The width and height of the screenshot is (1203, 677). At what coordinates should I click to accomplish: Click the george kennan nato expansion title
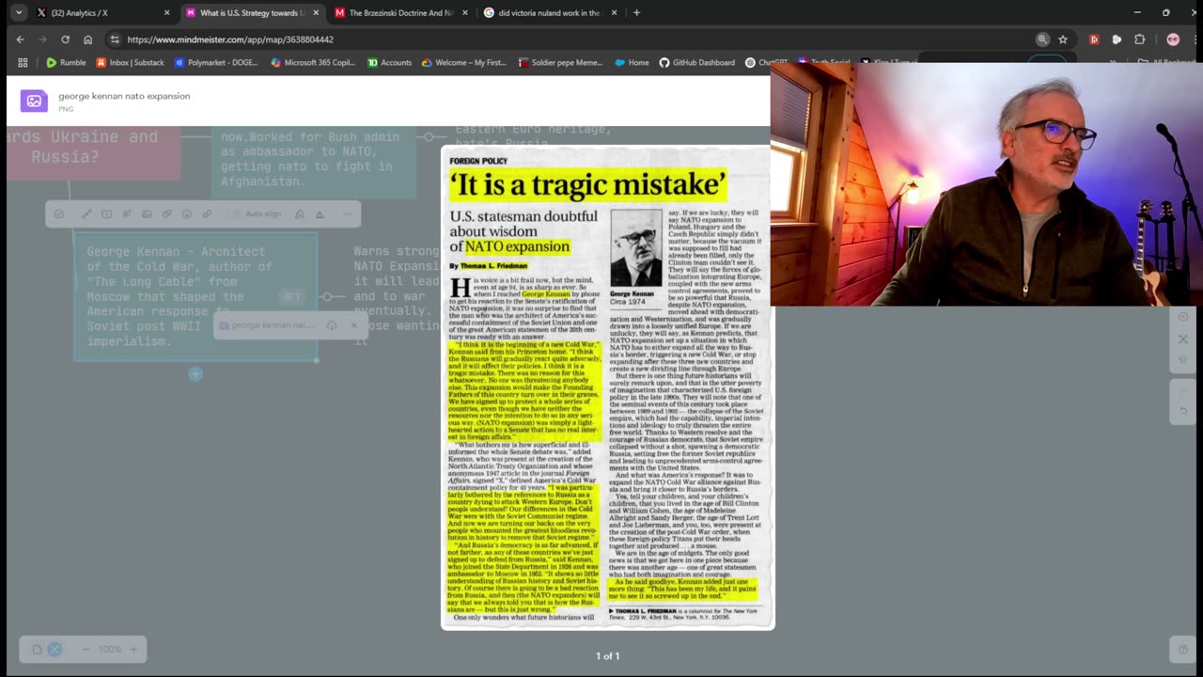pos(124,96)
